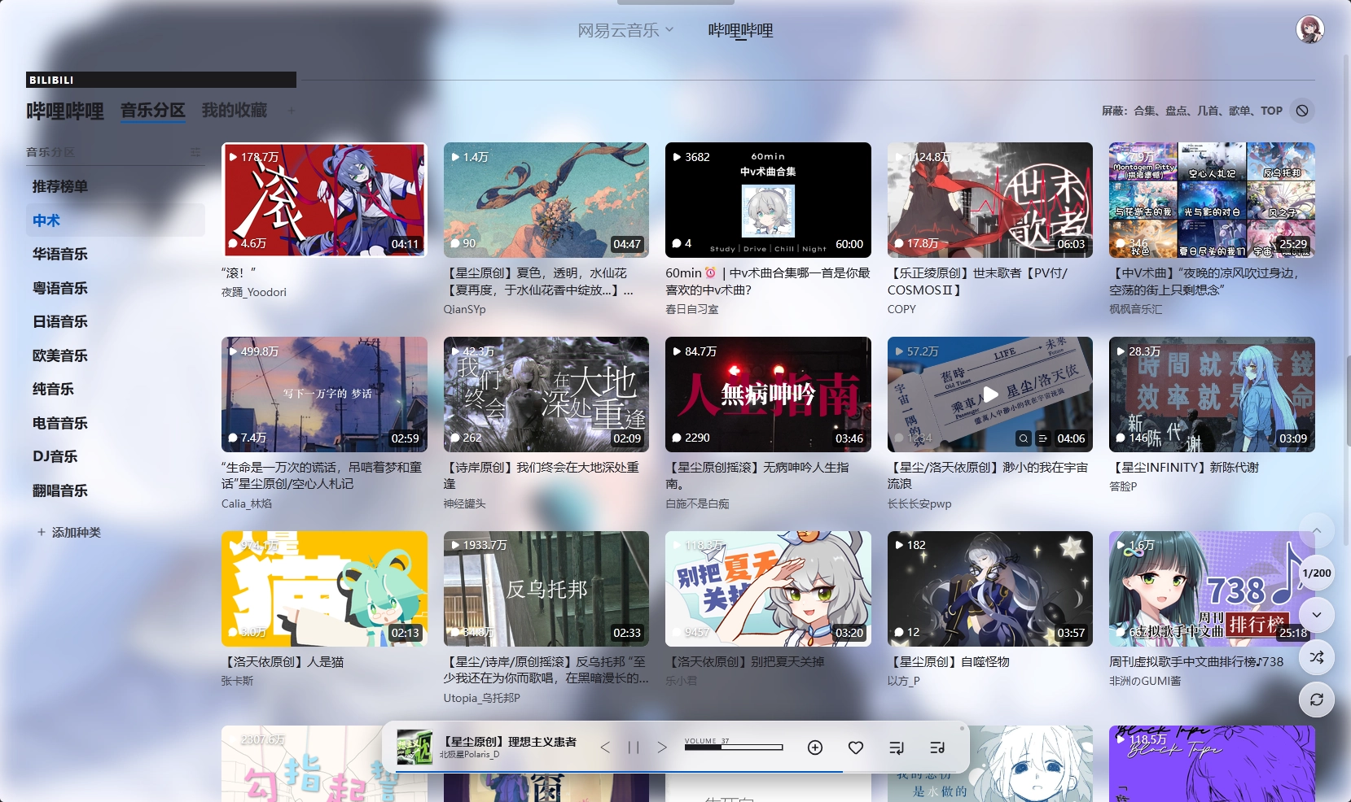Play the 世末歌者 video thumbnail
This screenshot has height=802, width=1351.
[x=990, y=200]
